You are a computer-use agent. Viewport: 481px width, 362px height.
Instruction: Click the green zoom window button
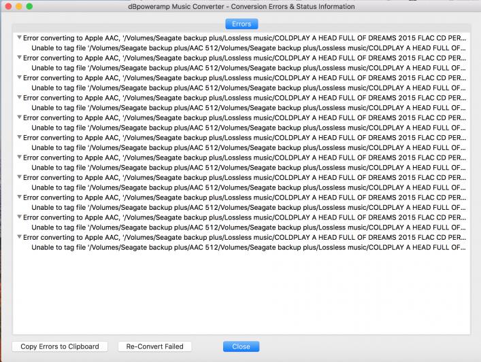[29, 6]
